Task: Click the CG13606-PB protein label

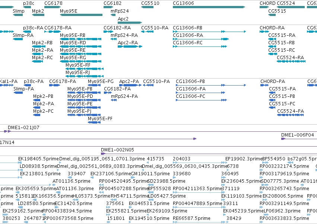Action: [190, 81]
